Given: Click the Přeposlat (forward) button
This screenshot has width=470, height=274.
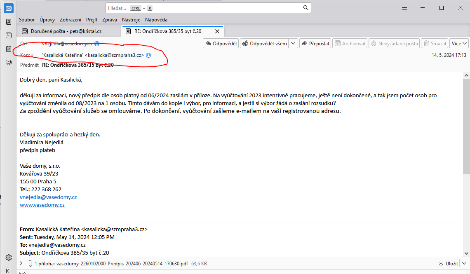Looking at the screenshot, I should (315, 43).
